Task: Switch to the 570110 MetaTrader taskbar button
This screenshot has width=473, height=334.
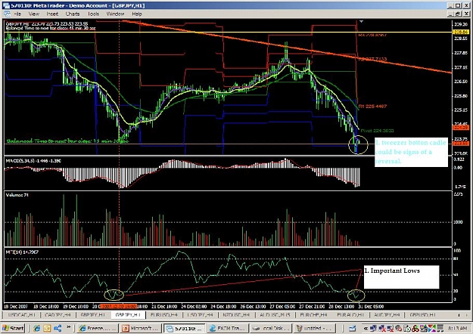Action: (184, 328)
